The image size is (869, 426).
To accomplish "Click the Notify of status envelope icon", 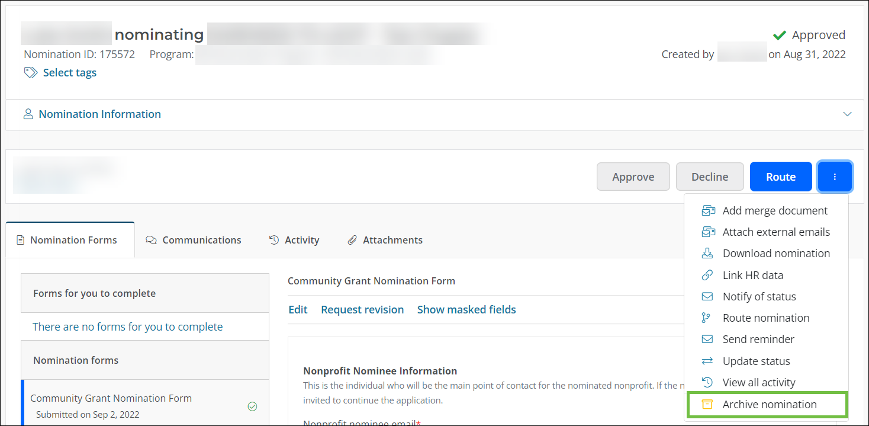I will pyautogui.click(x=707, y=296).
